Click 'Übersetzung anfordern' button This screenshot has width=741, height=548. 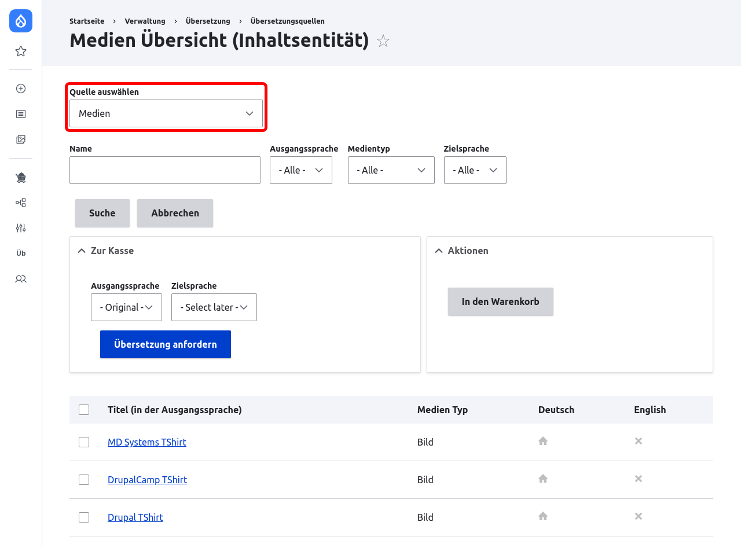[x=166, y=344]
